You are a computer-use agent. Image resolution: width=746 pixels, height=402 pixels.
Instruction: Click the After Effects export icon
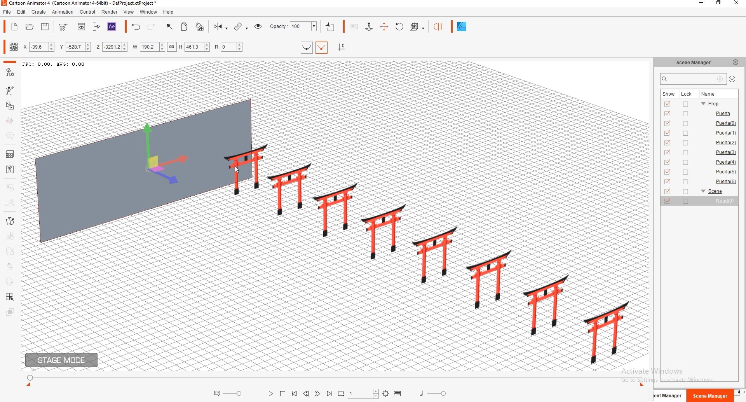(x=112, y=27)
